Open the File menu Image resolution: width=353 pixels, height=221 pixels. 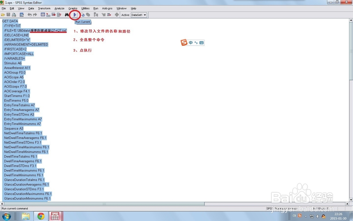(x=4, y=8)
